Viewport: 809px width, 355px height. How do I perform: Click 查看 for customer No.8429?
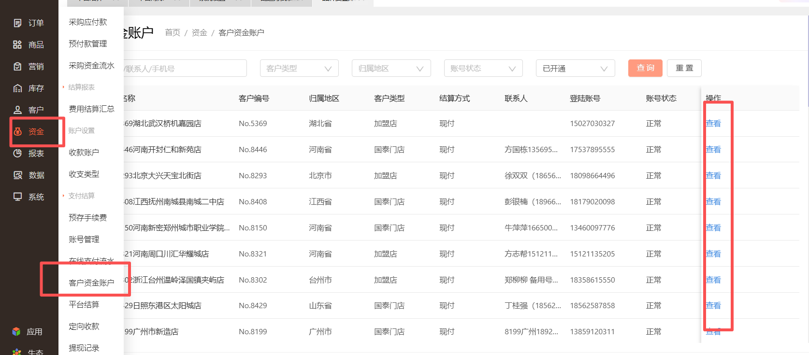click(x=713, y=305)
